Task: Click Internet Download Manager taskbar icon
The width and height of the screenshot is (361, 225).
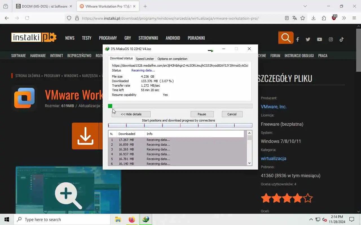Action: [146, 219]
